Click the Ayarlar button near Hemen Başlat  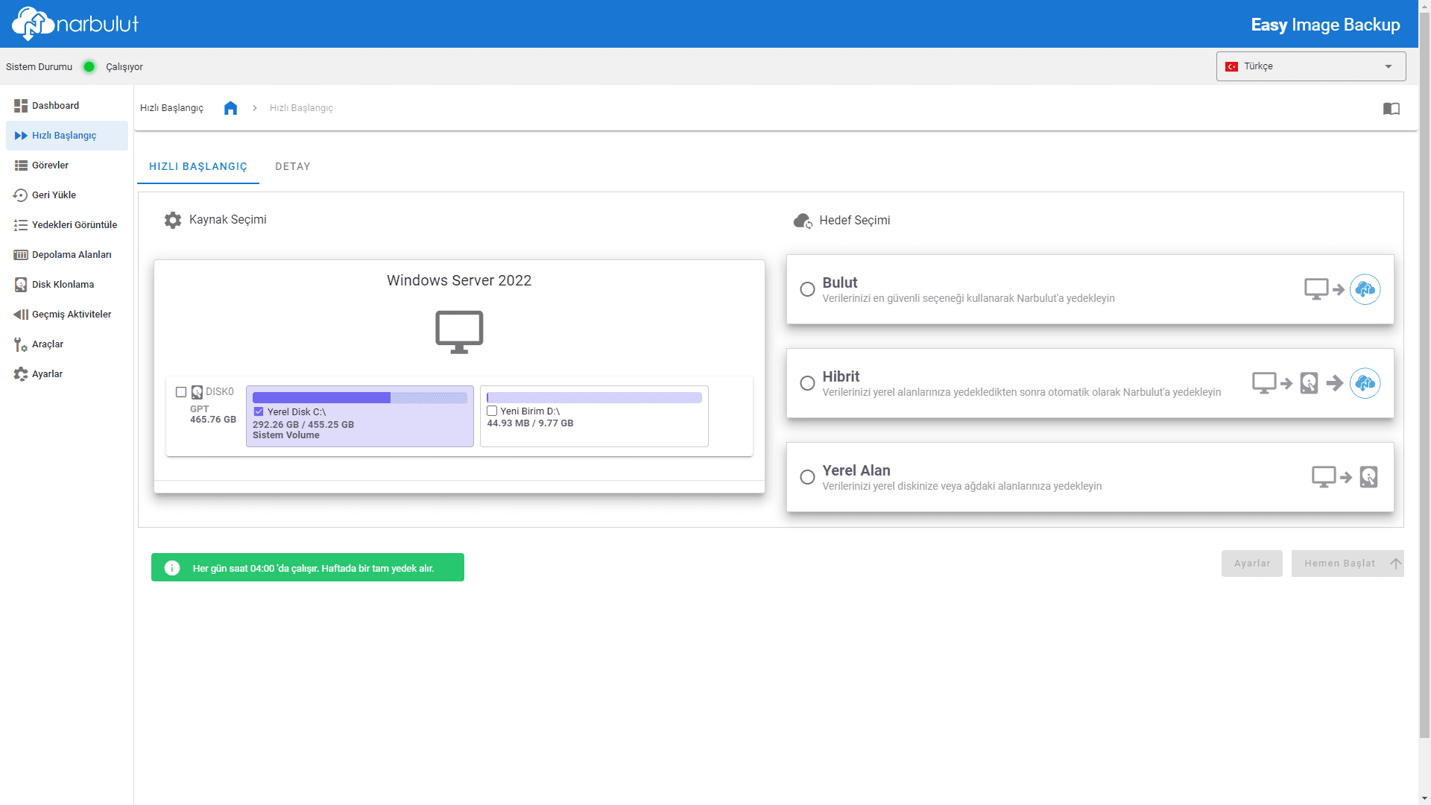[1251, 563]
